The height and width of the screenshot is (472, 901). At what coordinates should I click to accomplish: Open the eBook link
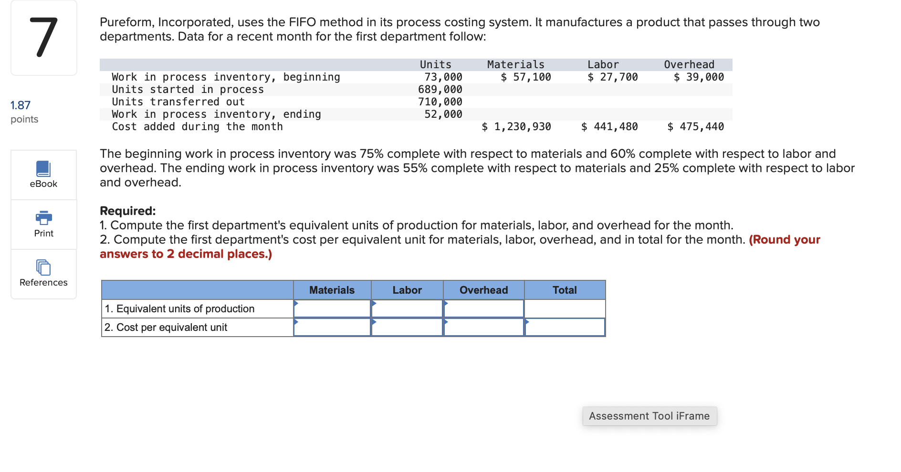pos(43,183)
